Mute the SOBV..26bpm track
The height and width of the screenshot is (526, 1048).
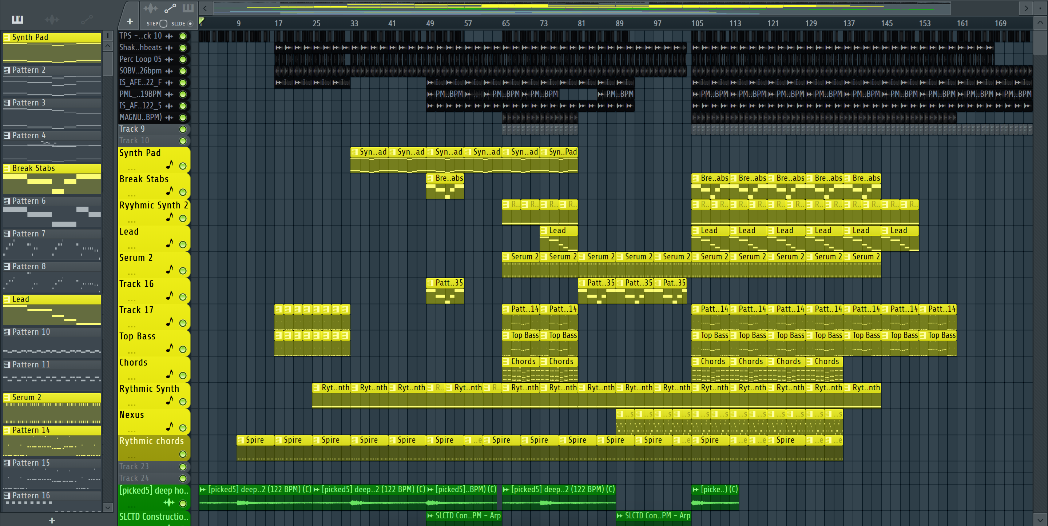[x=183, y=71]
